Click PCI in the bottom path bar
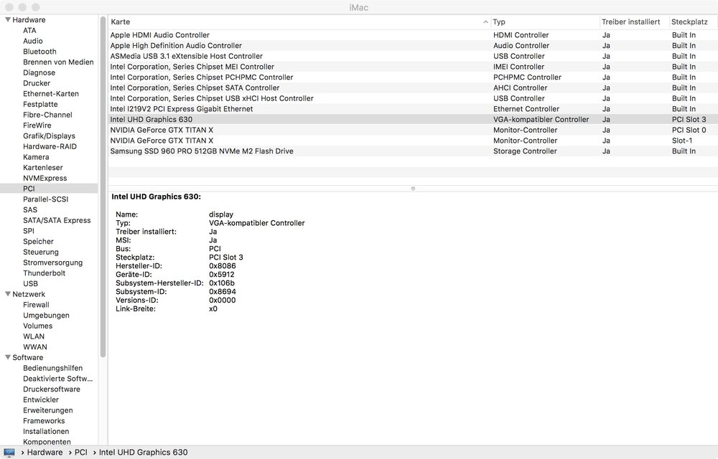Image resolution: width=718 pixels, height=459 pixels. 80,453
